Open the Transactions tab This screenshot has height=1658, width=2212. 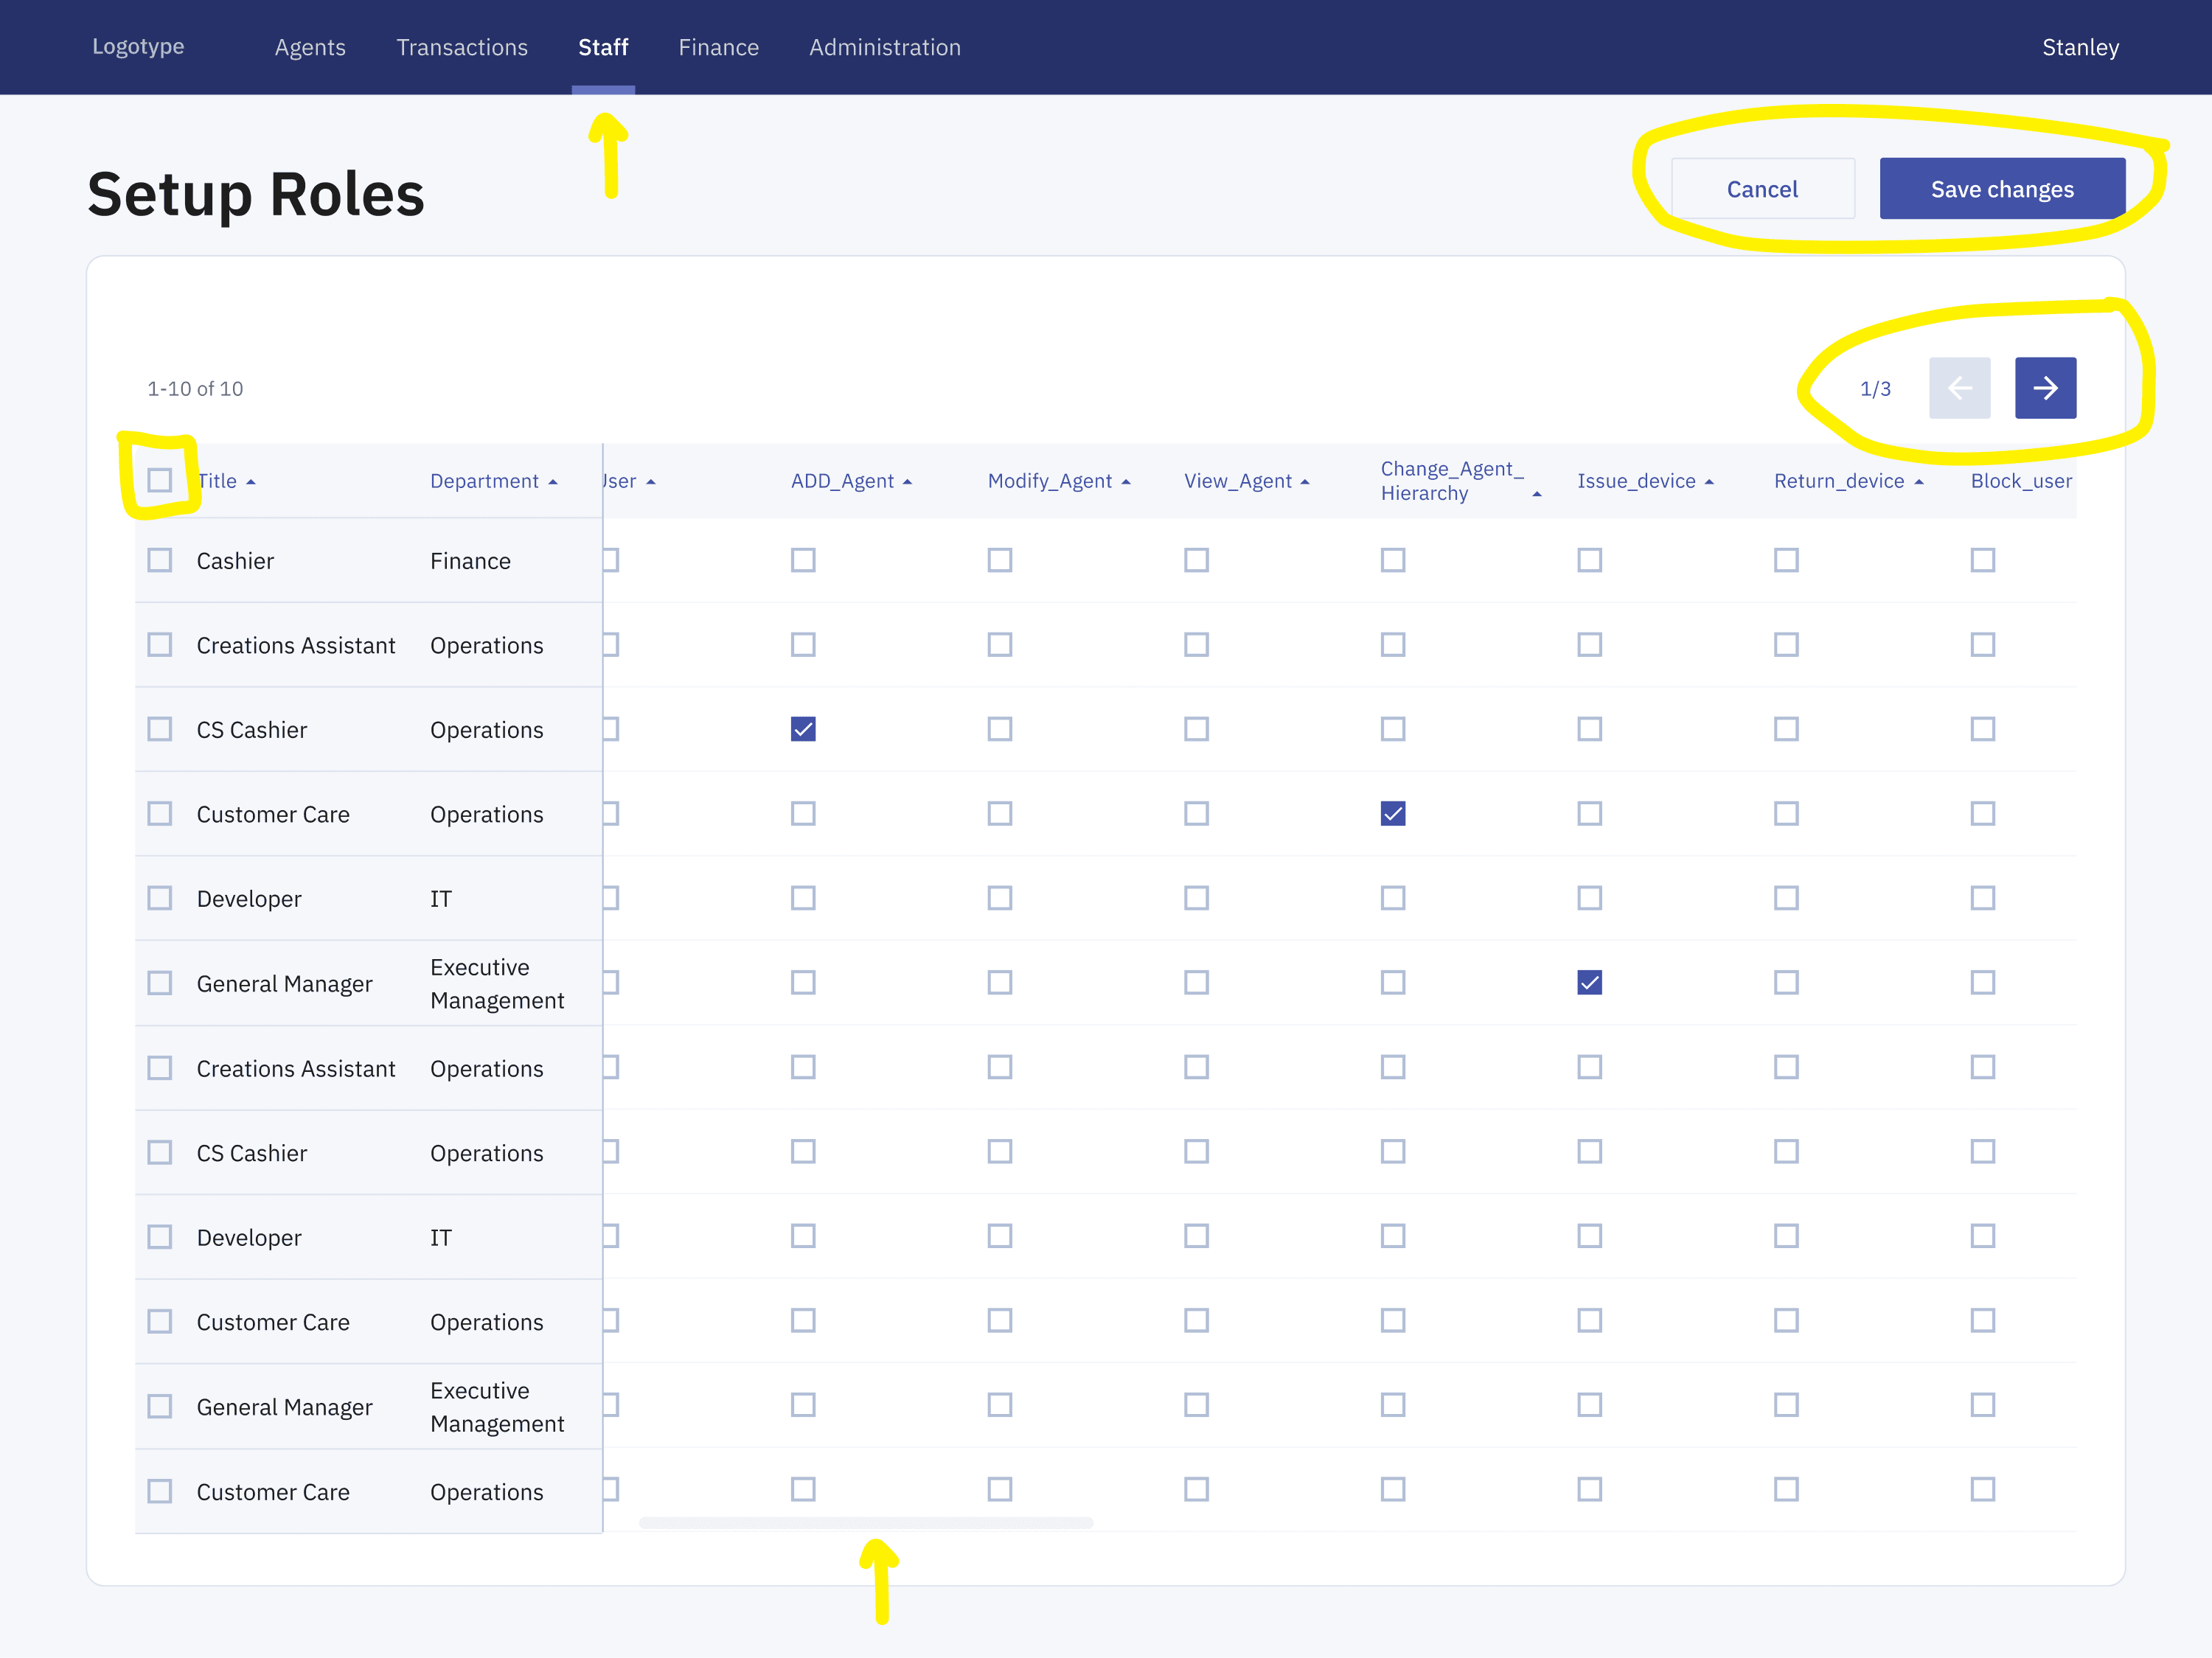pos(461,47)
